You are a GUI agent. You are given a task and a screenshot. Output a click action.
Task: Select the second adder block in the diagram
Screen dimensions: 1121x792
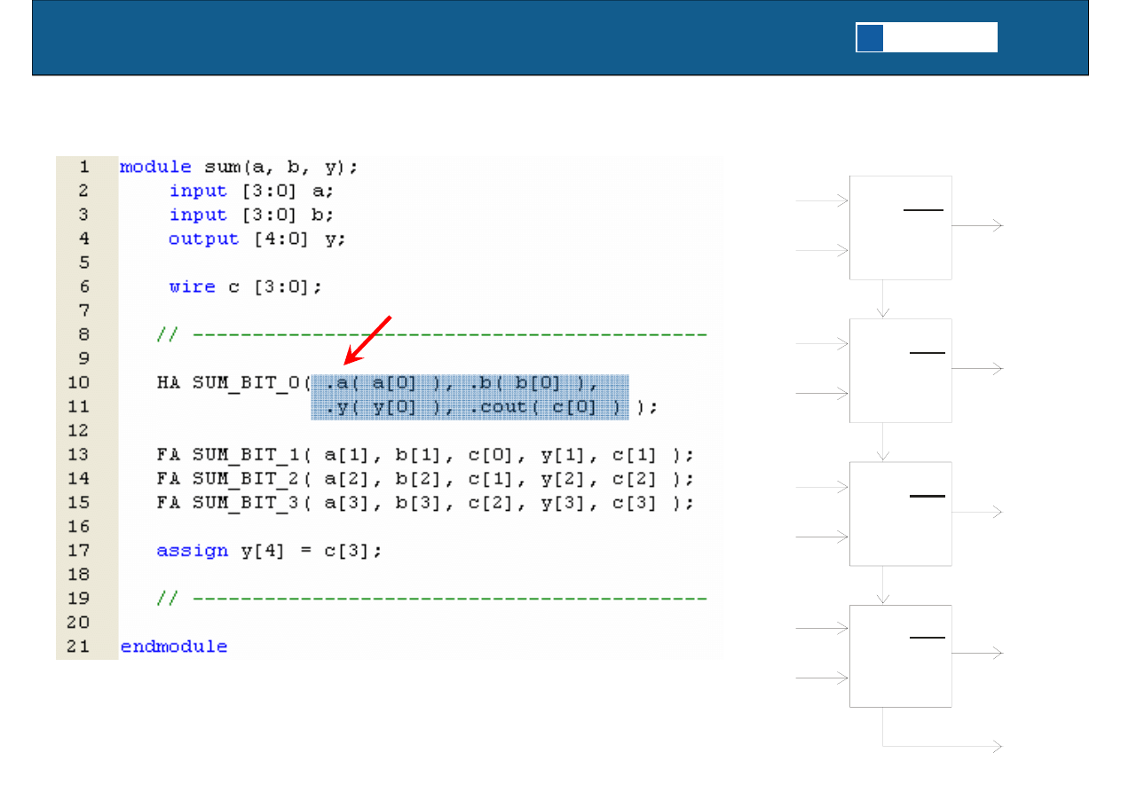[x=900, y=371]
